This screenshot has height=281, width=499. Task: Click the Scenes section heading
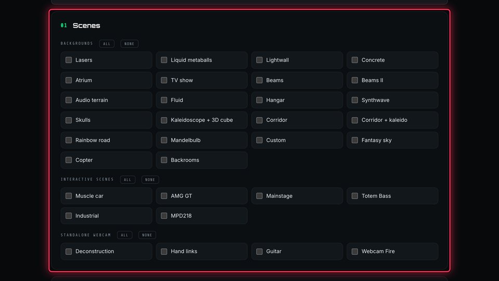pos(86,25)
